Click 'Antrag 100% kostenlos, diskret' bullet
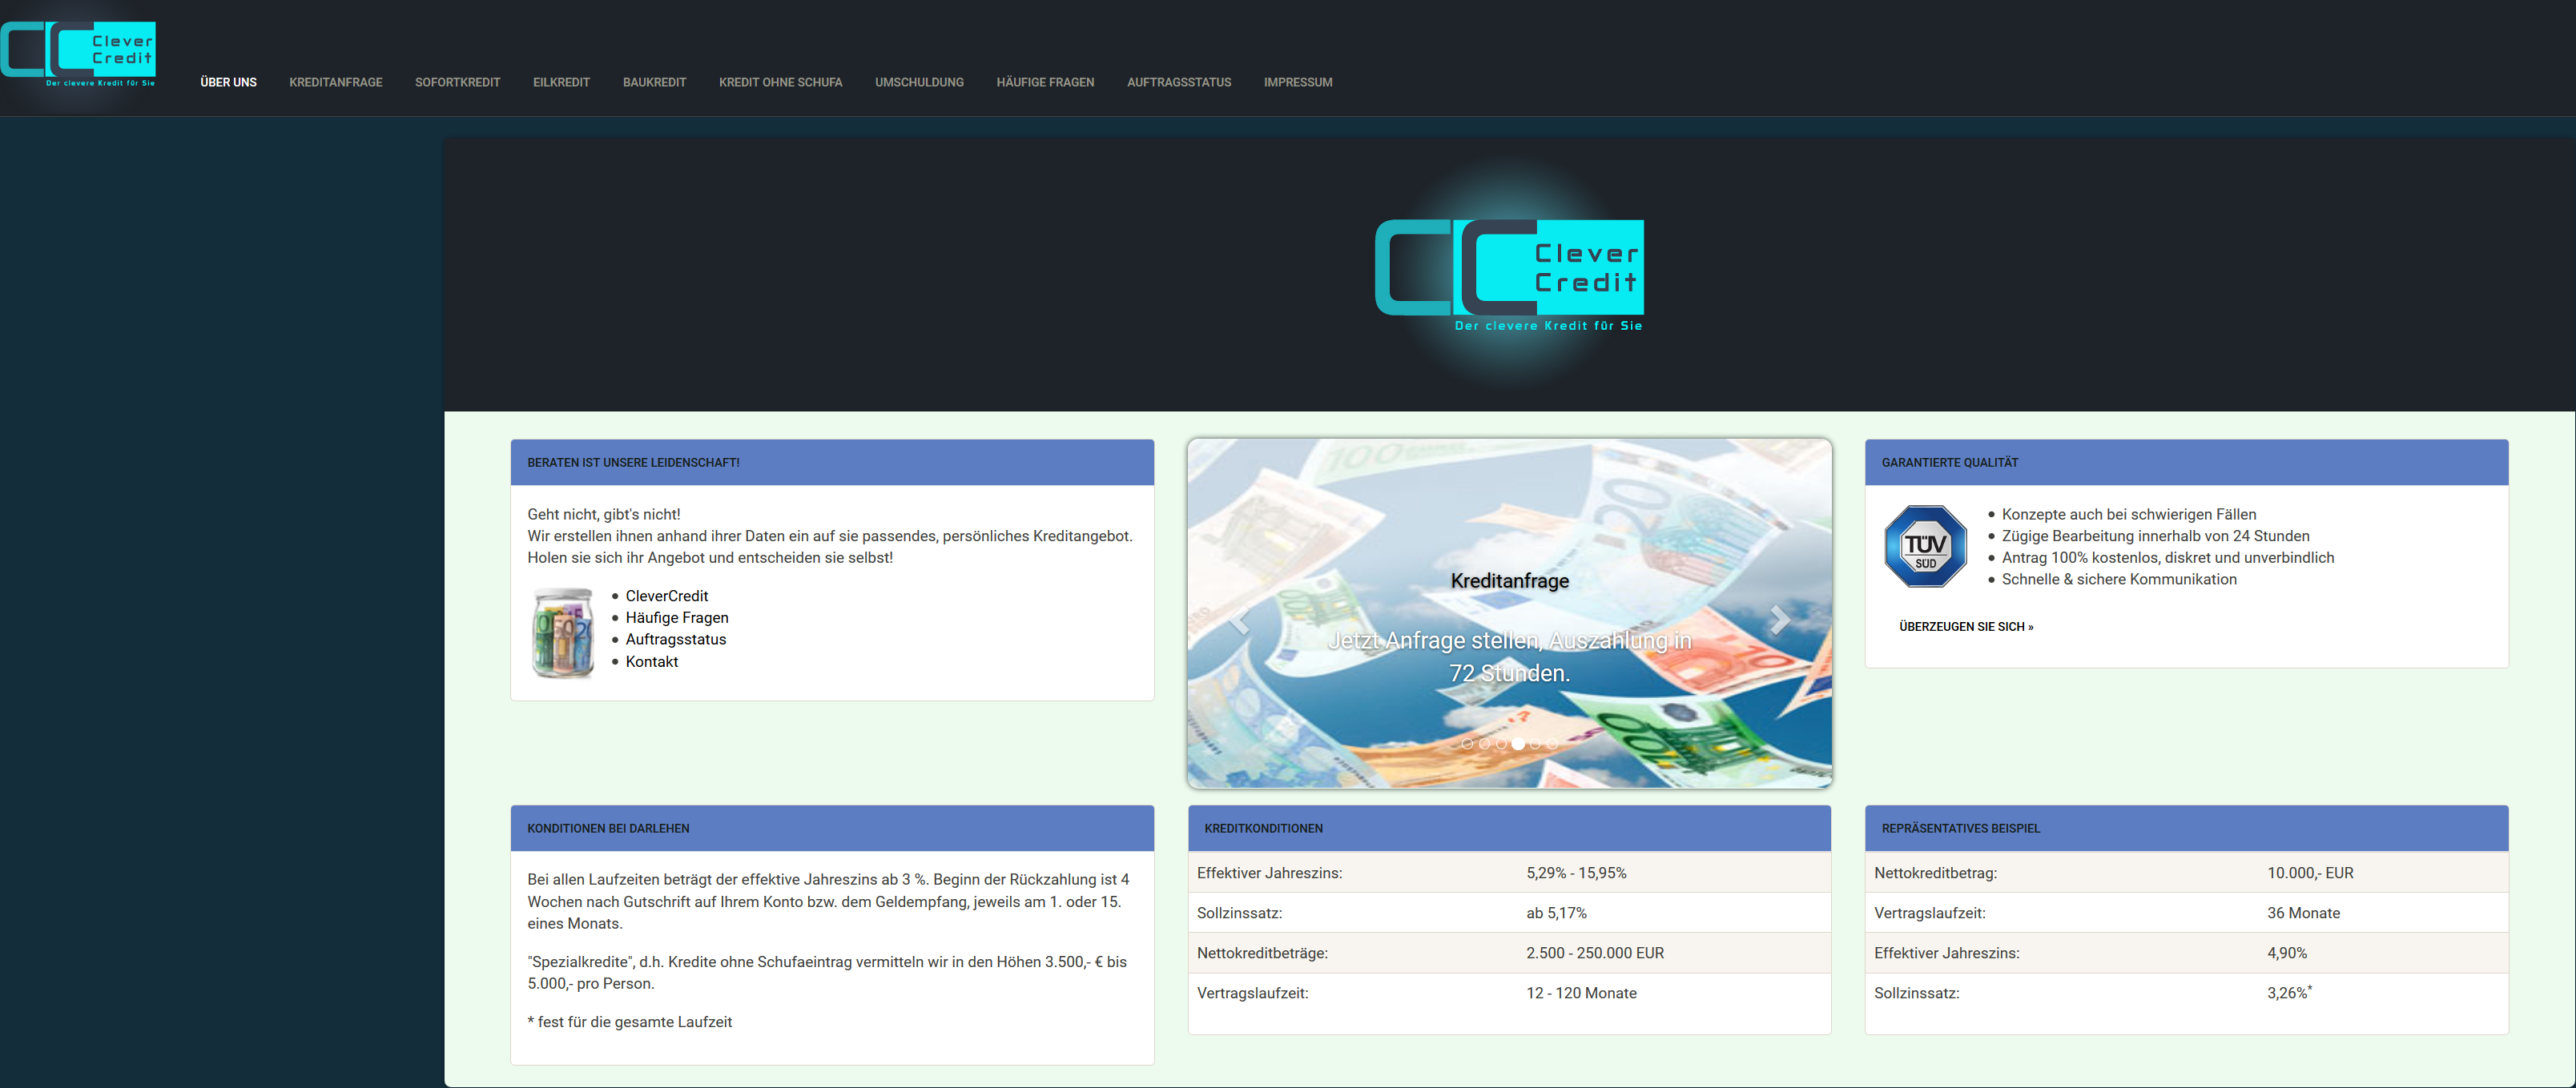Viewport: 2576px width, 1088px height. (x=2167, y=557)
